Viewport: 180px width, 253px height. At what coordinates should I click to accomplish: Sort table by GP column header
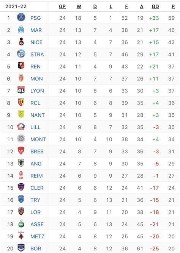pyautogui.click(x=62, y=6)
